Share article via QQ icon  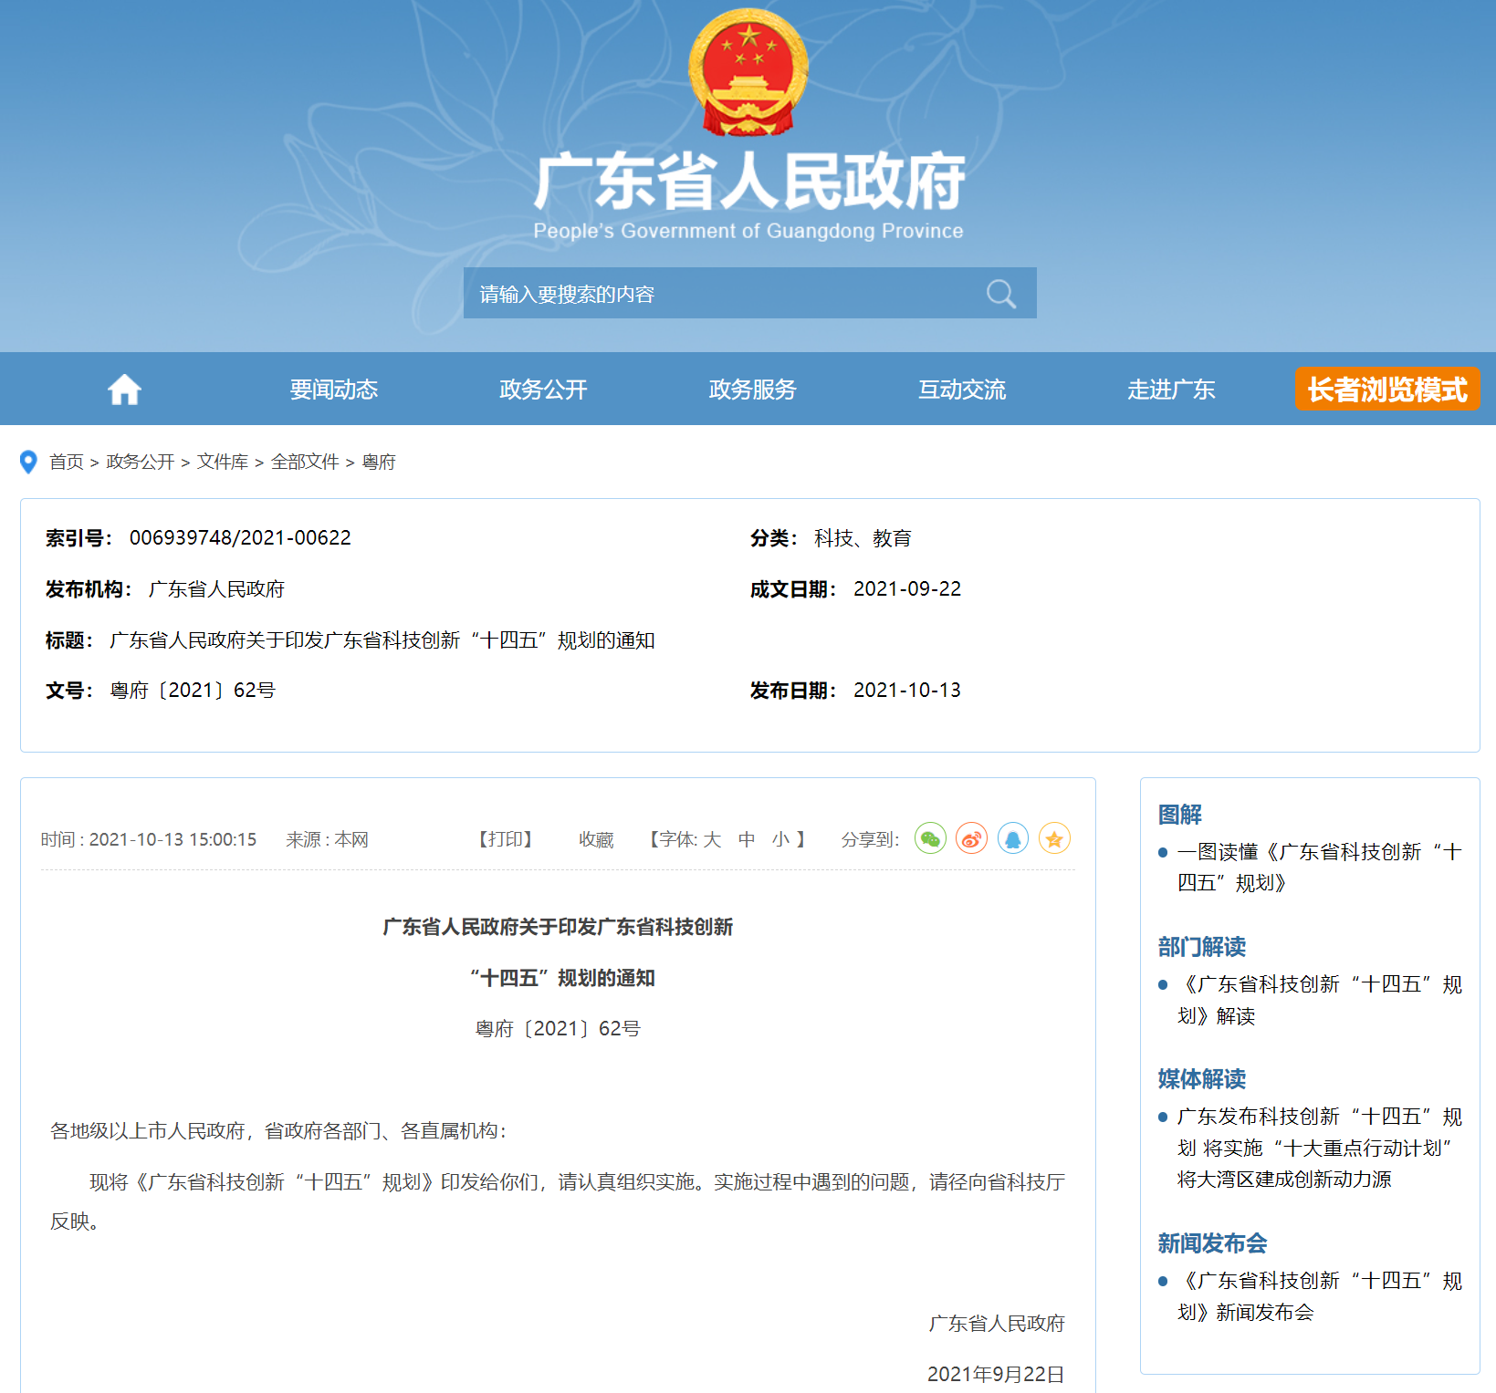click(x=1012, y=838)
